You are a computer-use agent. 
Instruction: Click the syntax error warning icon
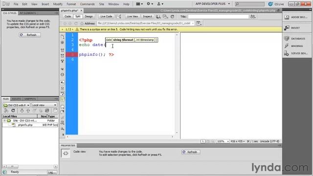[77, 29]
